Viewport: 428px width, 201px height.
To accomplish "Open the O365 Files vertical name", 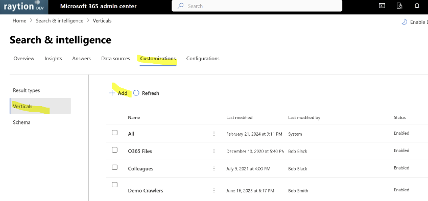I will coord(140,151).
